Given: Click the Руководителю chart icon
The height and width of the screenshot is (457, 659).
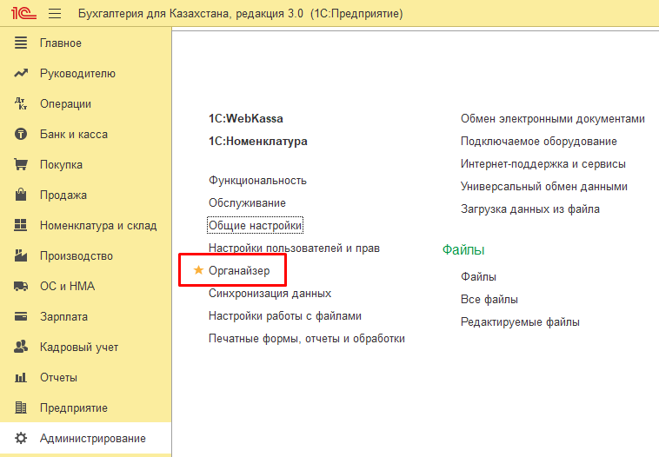Looking at the screenshot, I should tap(22, 74).
